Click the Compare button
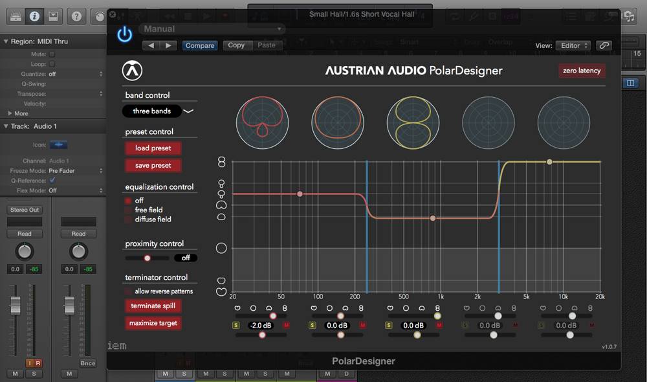The width and height of the screenshot is (647, 382). 200,45
